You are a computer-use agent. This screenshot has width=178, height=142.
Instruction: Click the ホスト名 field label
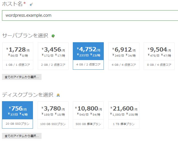point(12,4)
